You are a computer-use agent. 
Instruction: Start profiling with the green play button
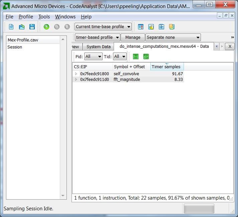(x=46, y=27)
